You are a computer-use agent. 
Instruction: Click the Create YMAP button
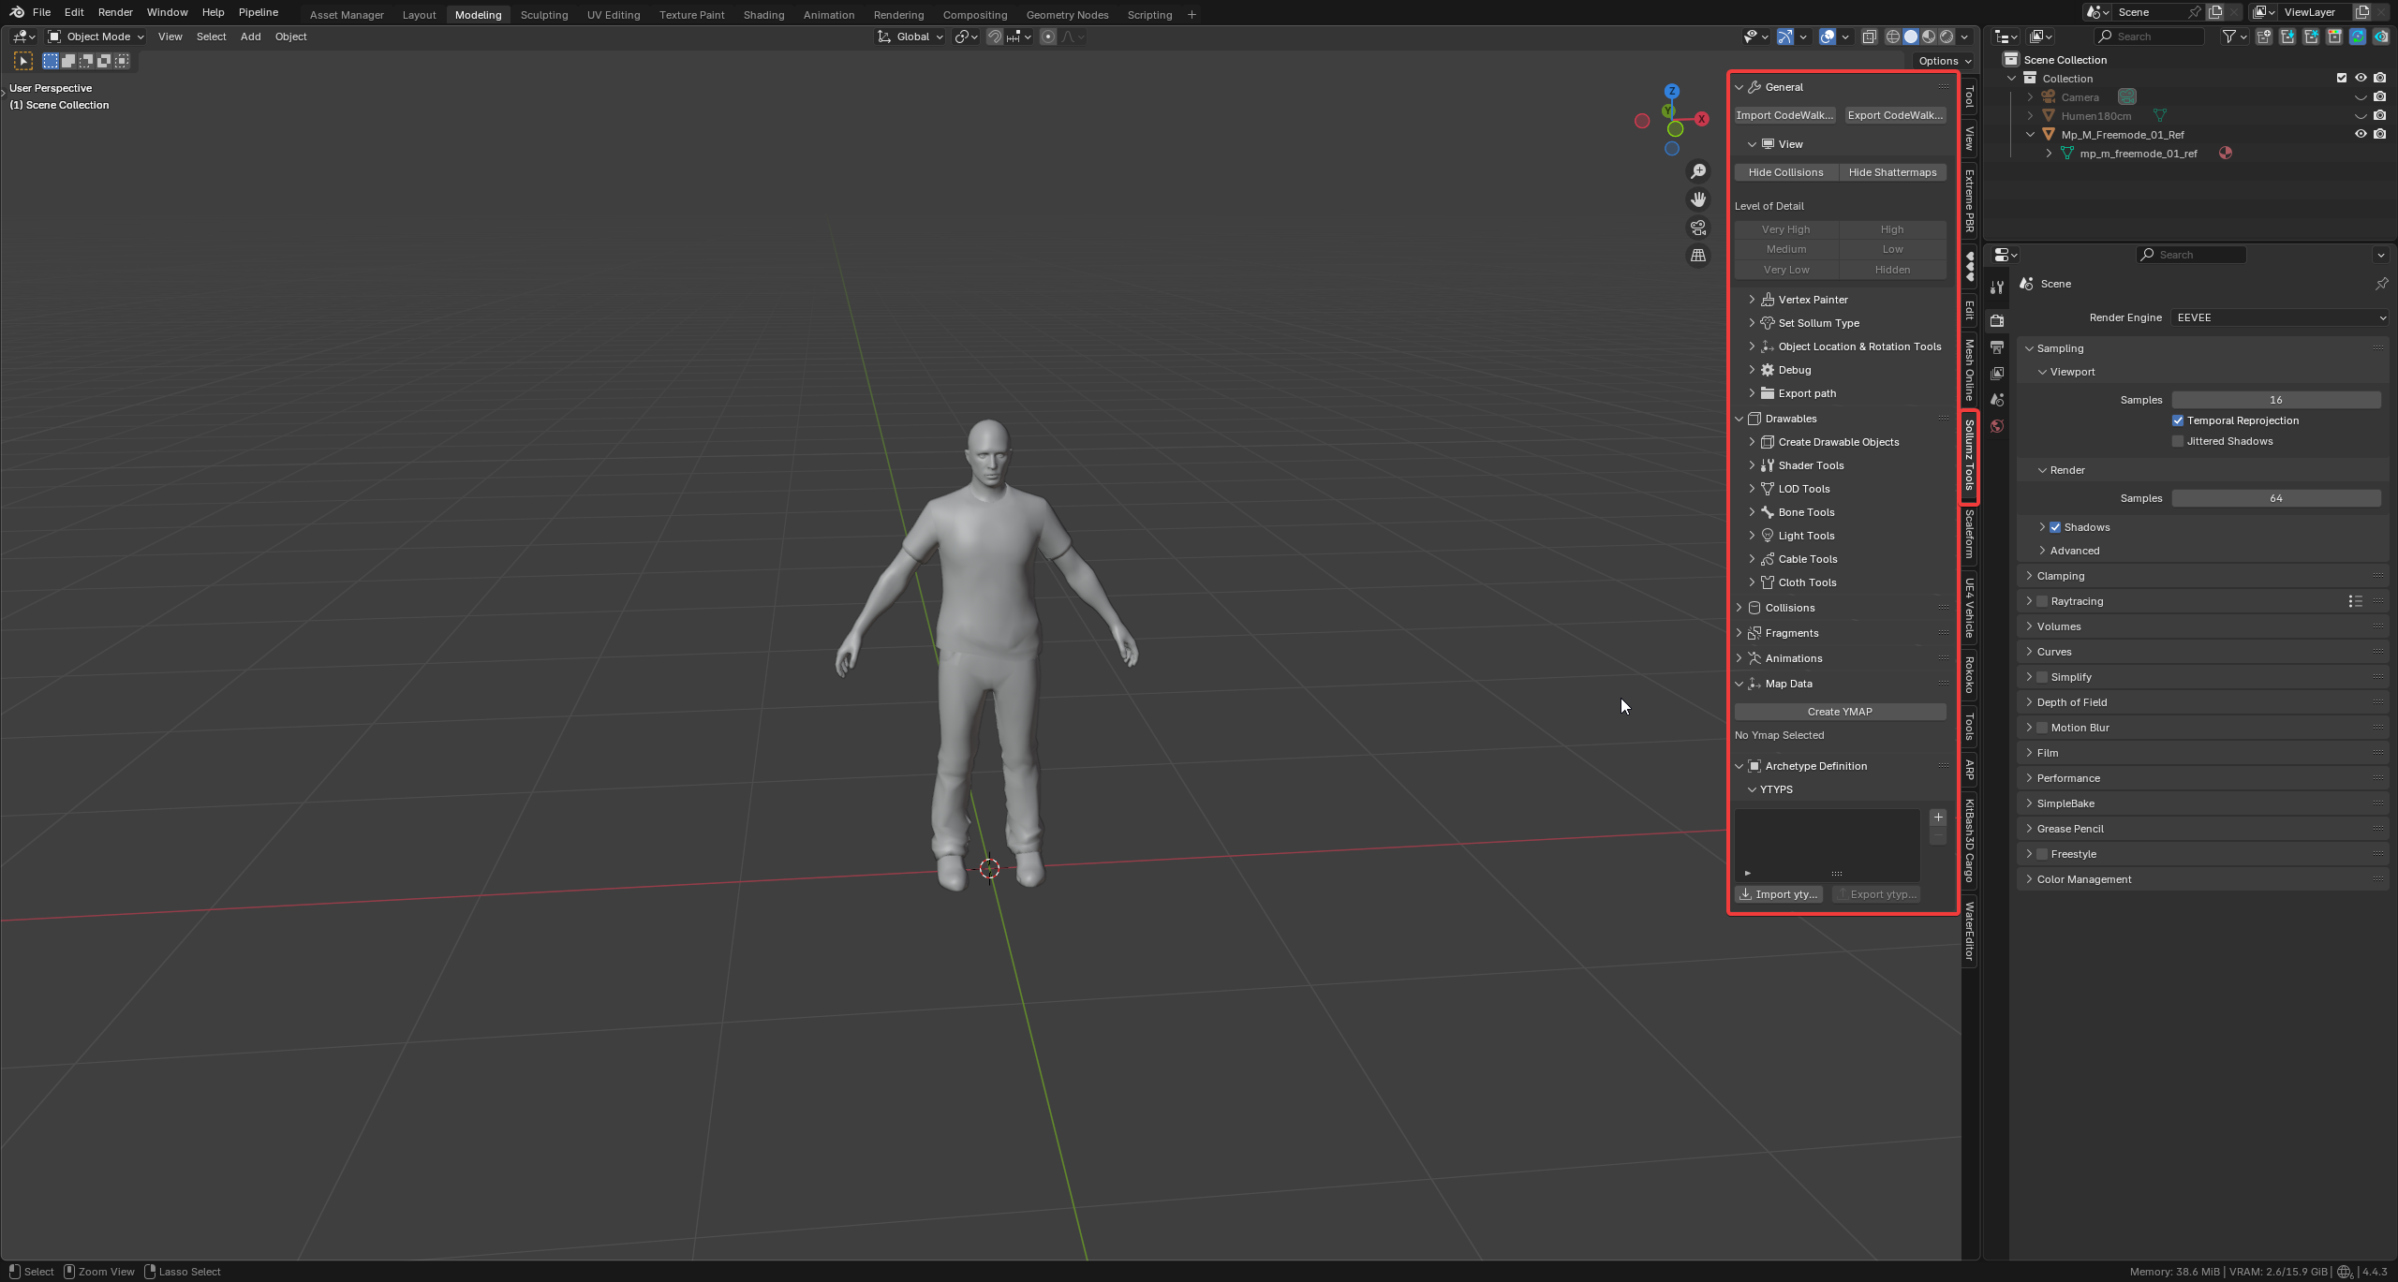click(1839, 712)
